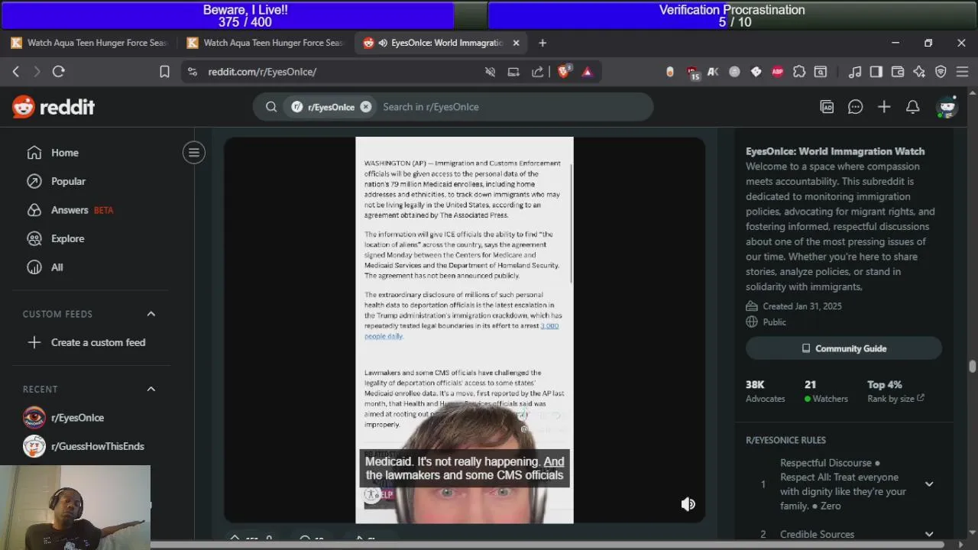This screenshot has height=550, width=978.
Task: Open the AdBlock Plus ABP extension
Action: point(777,72)
